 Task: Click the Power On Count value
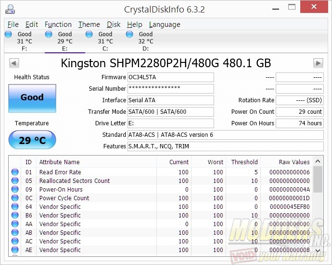tap(300, 111)
